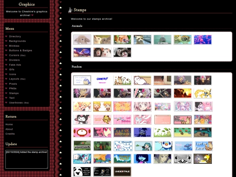Click the lop-eared bunny stamp
Screen dimensions: 236x177
point(82,40)
